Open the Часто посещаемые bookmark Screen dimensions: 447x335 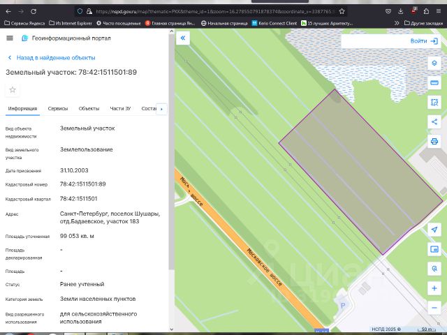coord(119,23)
